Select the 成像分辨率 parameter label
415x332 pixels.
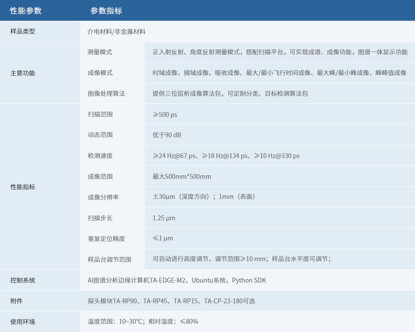pyautogui.click(x=103, y=197)
